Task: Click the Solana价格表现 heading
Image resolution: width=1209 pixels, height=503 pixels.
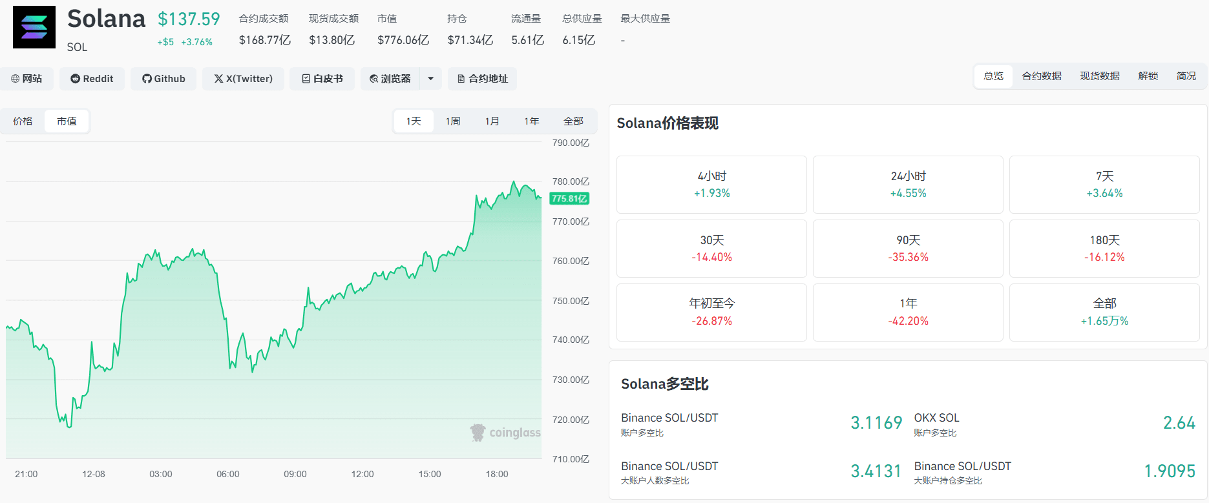Action: coord(668,123)
